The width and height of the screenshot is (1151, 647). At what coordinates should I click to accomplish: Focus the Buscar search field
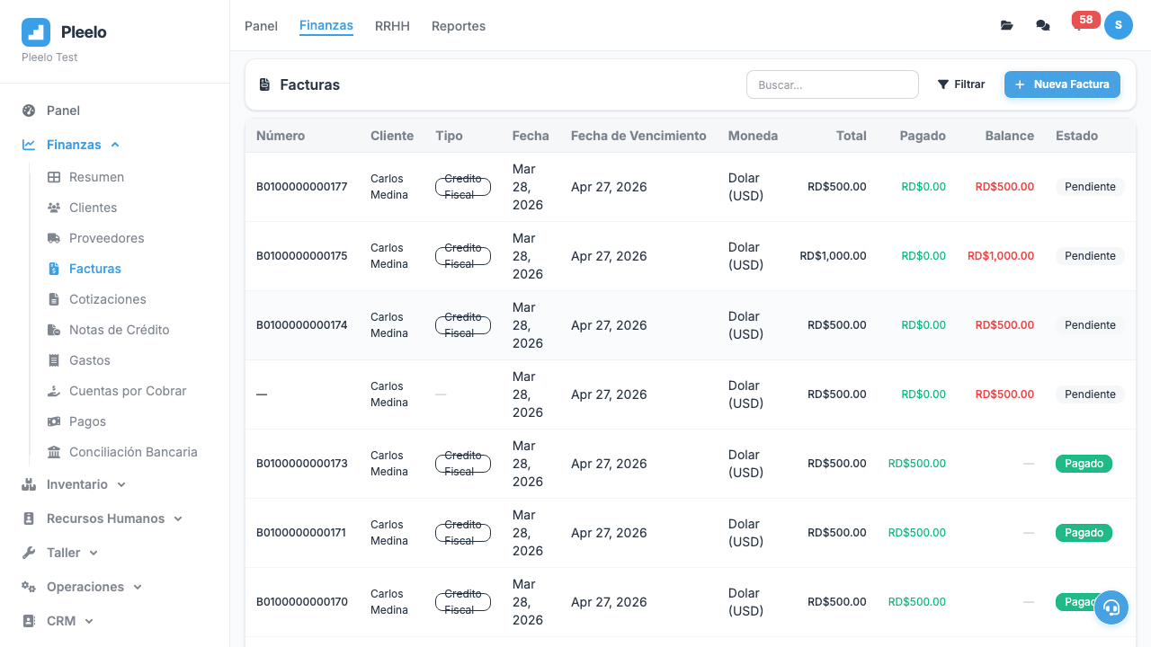[x=832, y=84]
